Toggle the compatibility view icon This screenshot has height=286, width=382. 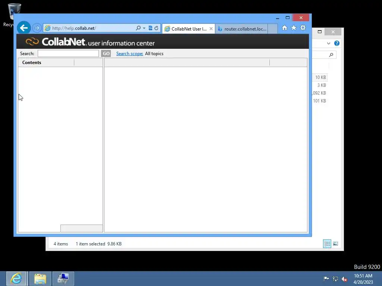click(150, 28)
